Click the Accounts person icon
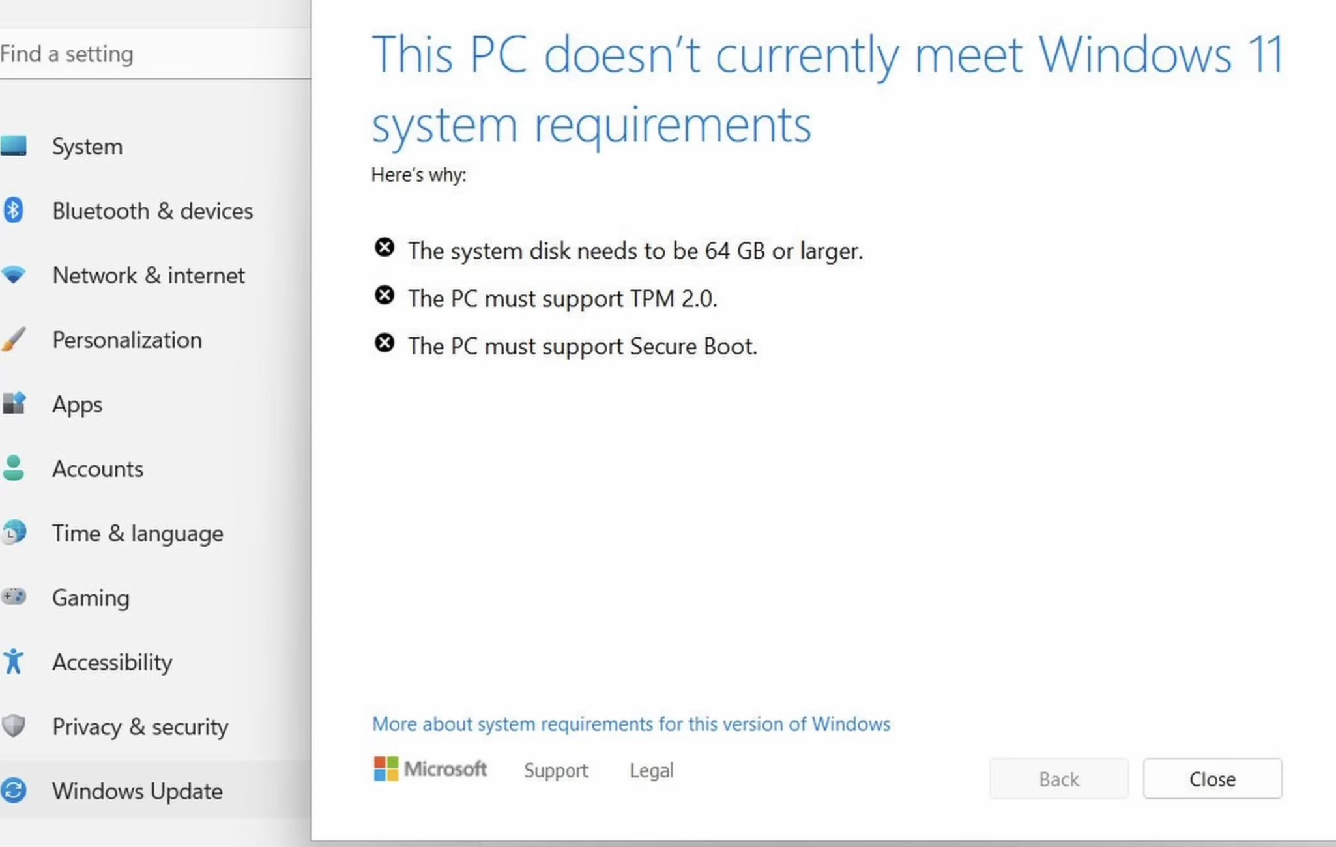1336x847 pixels. [x=14, y=468]
